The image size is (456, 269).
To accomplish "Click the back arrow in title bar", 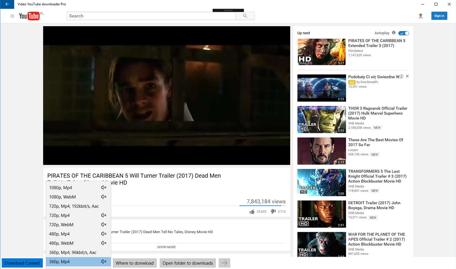I will coord(7,4).
